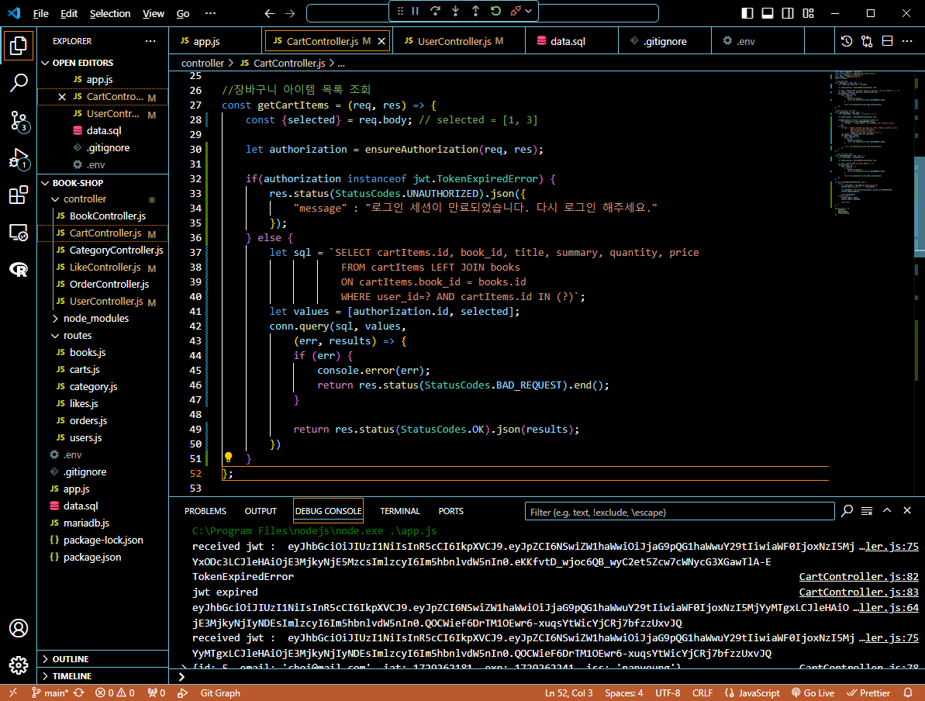The height and width of the screenshot is (701, 925).
Task: Close the CartController.js editor tab
Action: [381, 41]
